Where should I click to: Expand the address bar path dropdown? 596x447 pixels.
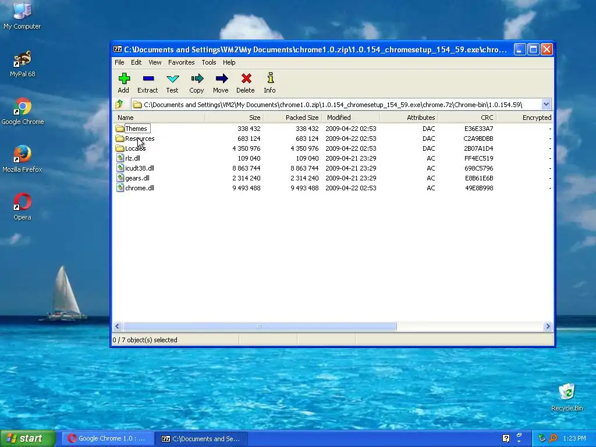click(x=546, y=104)
